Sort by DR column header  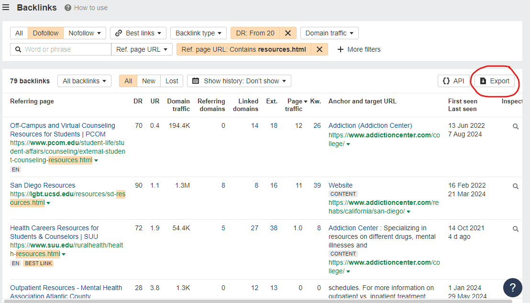click(x=138, y=101)
